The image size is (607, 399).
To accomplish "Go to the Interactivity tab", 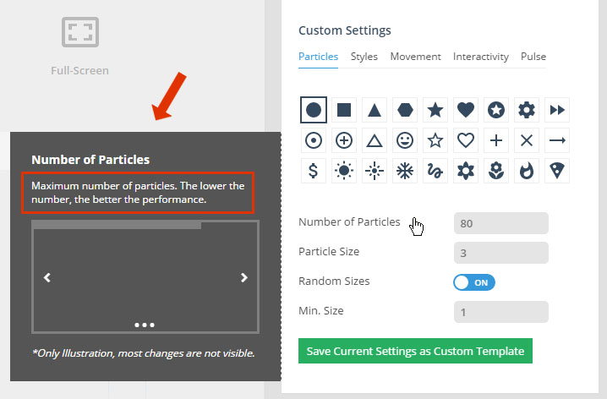I will pyautogui.click(x=481, y=57).
